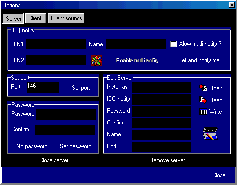The image size is (237, 185).
Task: Click the Write label in Edit Server
Action: coord(215,112)
